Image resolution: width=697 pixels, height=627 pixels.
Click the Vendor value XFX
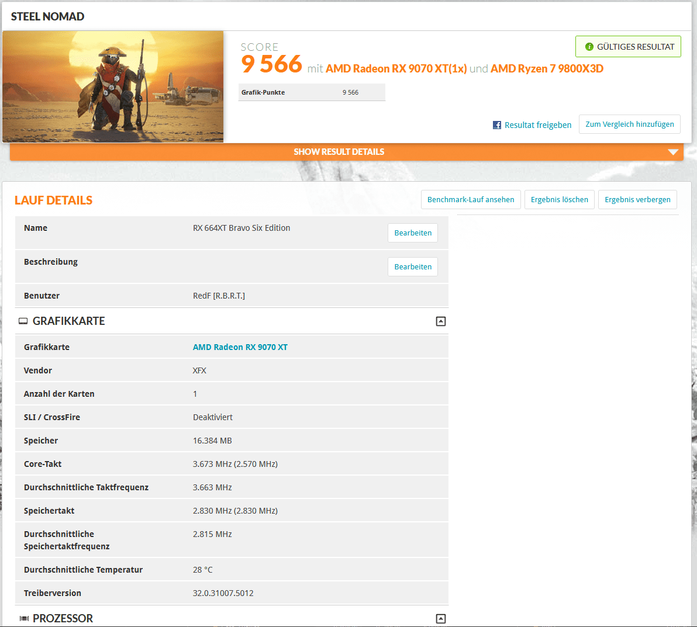199,370
